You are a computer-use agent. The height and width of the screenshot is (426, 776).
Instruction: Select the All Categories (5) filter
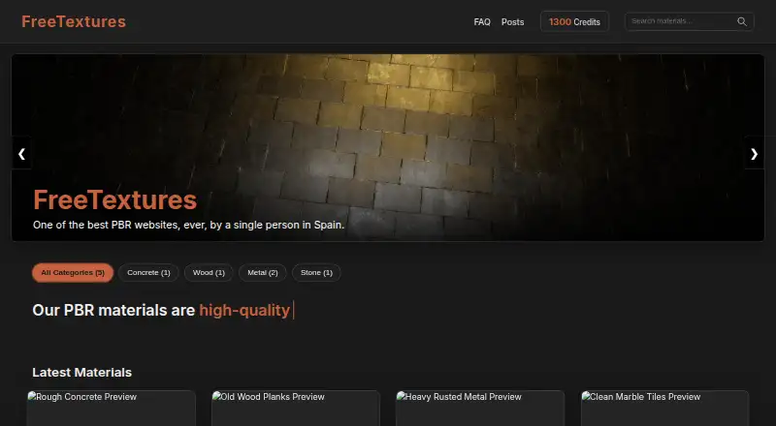(73, 273)
